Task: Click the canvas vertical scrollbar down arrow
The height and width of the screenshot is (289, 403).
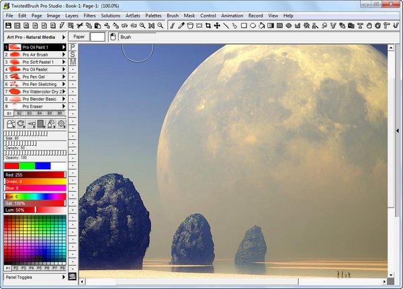Action: point(391,275)
